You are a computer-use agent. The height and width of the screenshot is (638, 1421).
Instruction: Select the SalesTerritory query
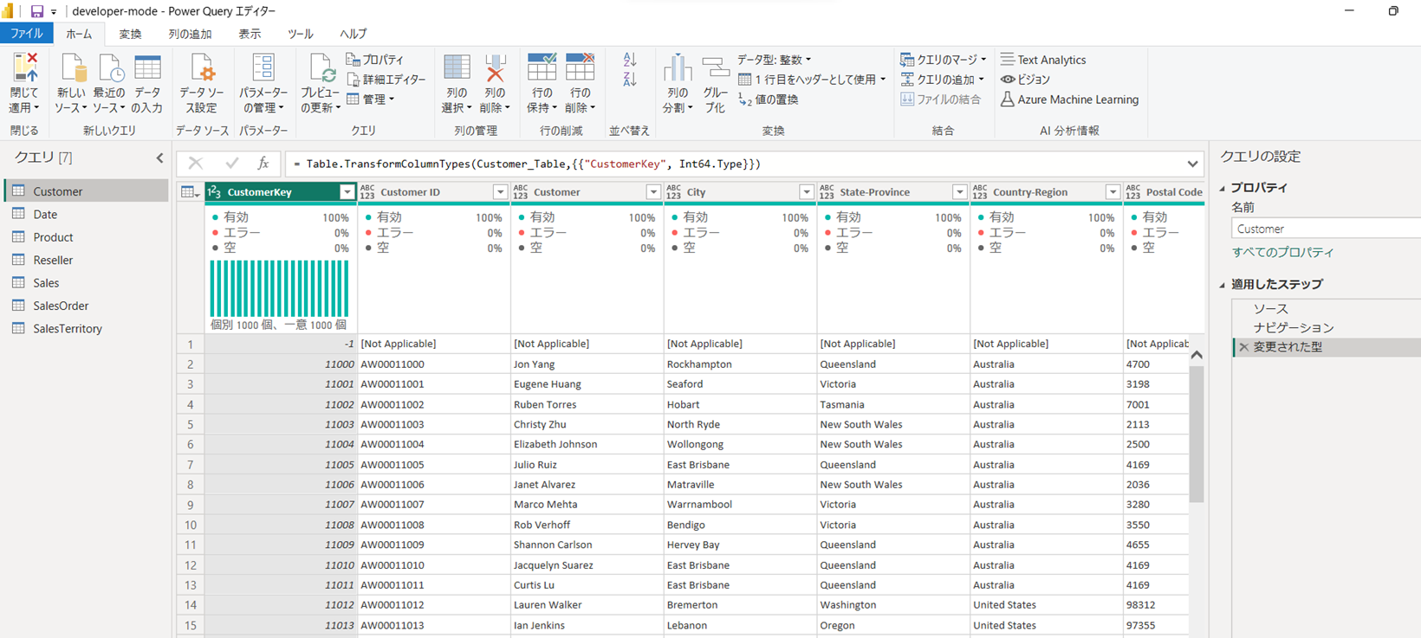click(87, 329)
